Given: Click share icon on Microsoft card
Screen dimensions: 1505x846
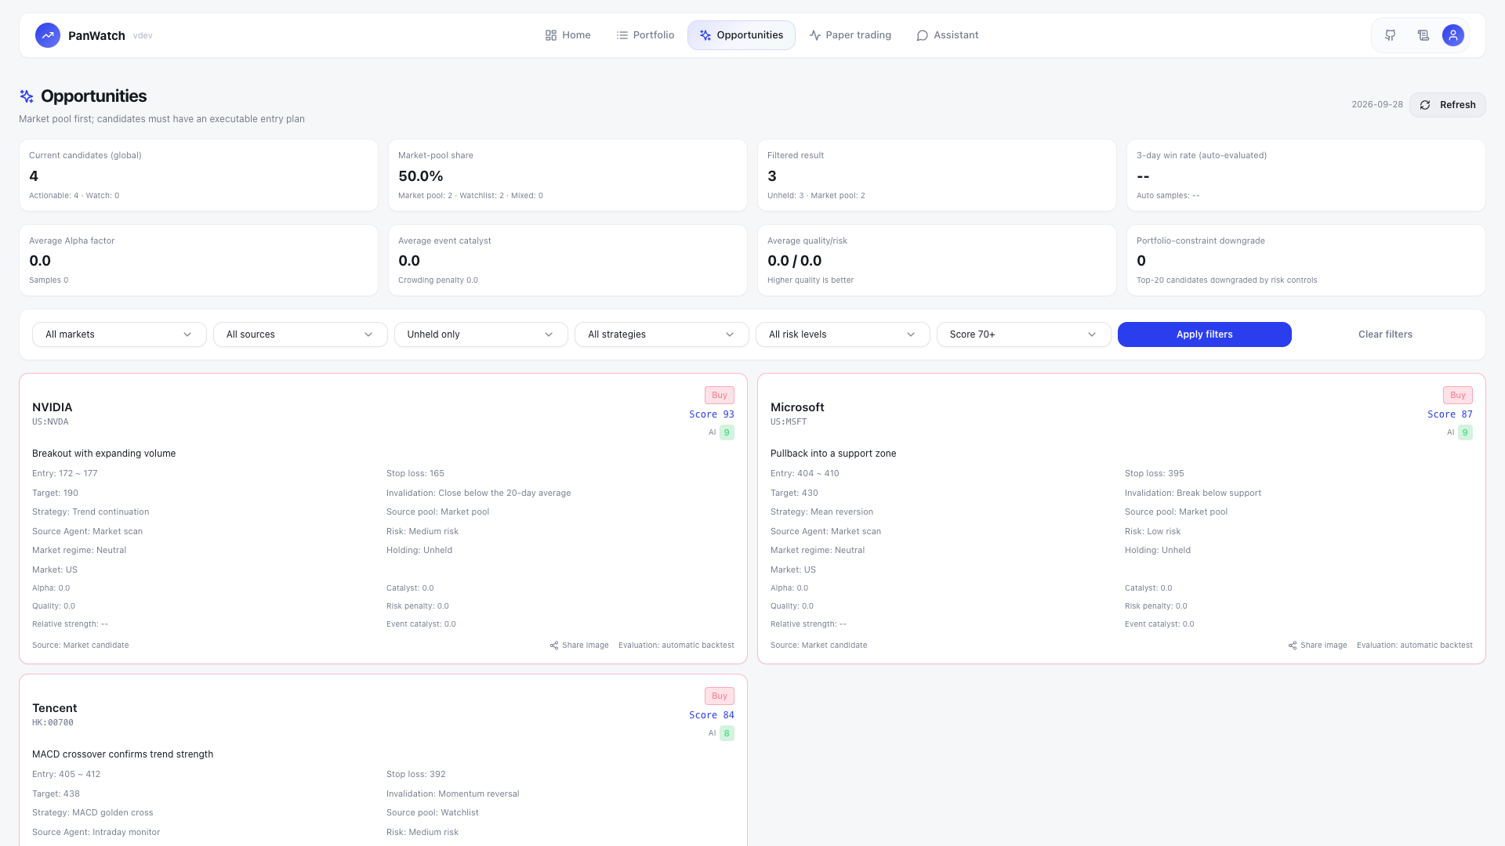Looking at the screenshot, I should coord(1293,645).
